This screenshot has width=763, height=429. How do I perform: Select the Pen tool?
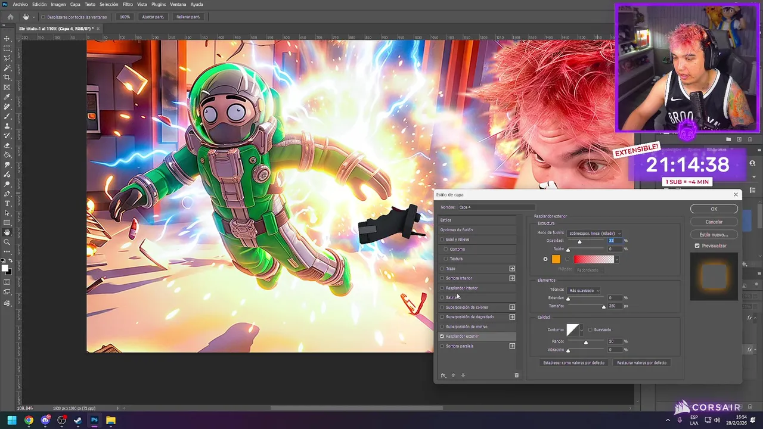(7, 194)
